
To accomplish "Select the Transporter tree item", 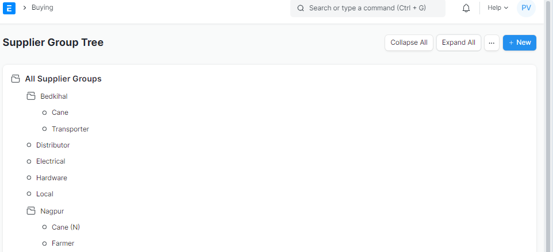I will tap(70, 129).
